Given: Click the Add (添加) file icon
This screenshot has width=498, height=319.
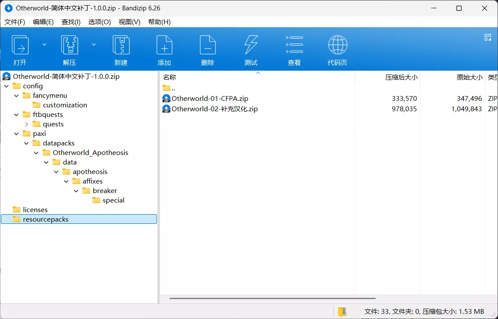Looking at the screenshot, I should [x=164, y=45].
